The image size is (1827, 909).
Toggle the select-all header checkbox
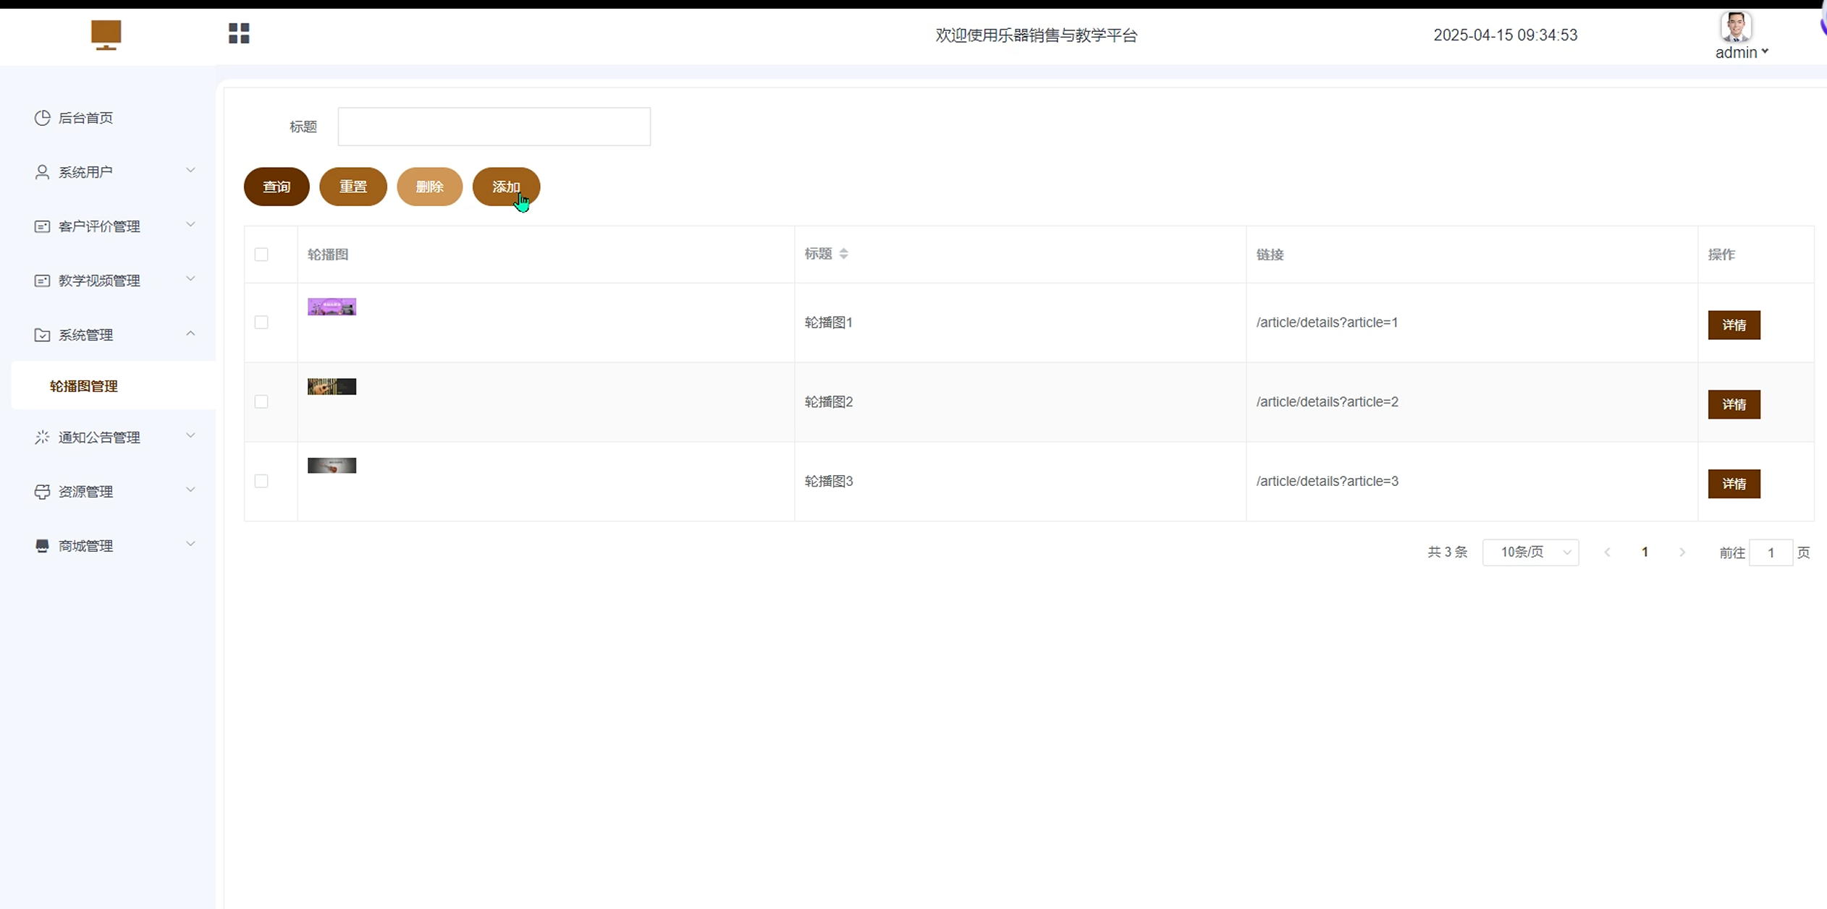tap(261, 255)
